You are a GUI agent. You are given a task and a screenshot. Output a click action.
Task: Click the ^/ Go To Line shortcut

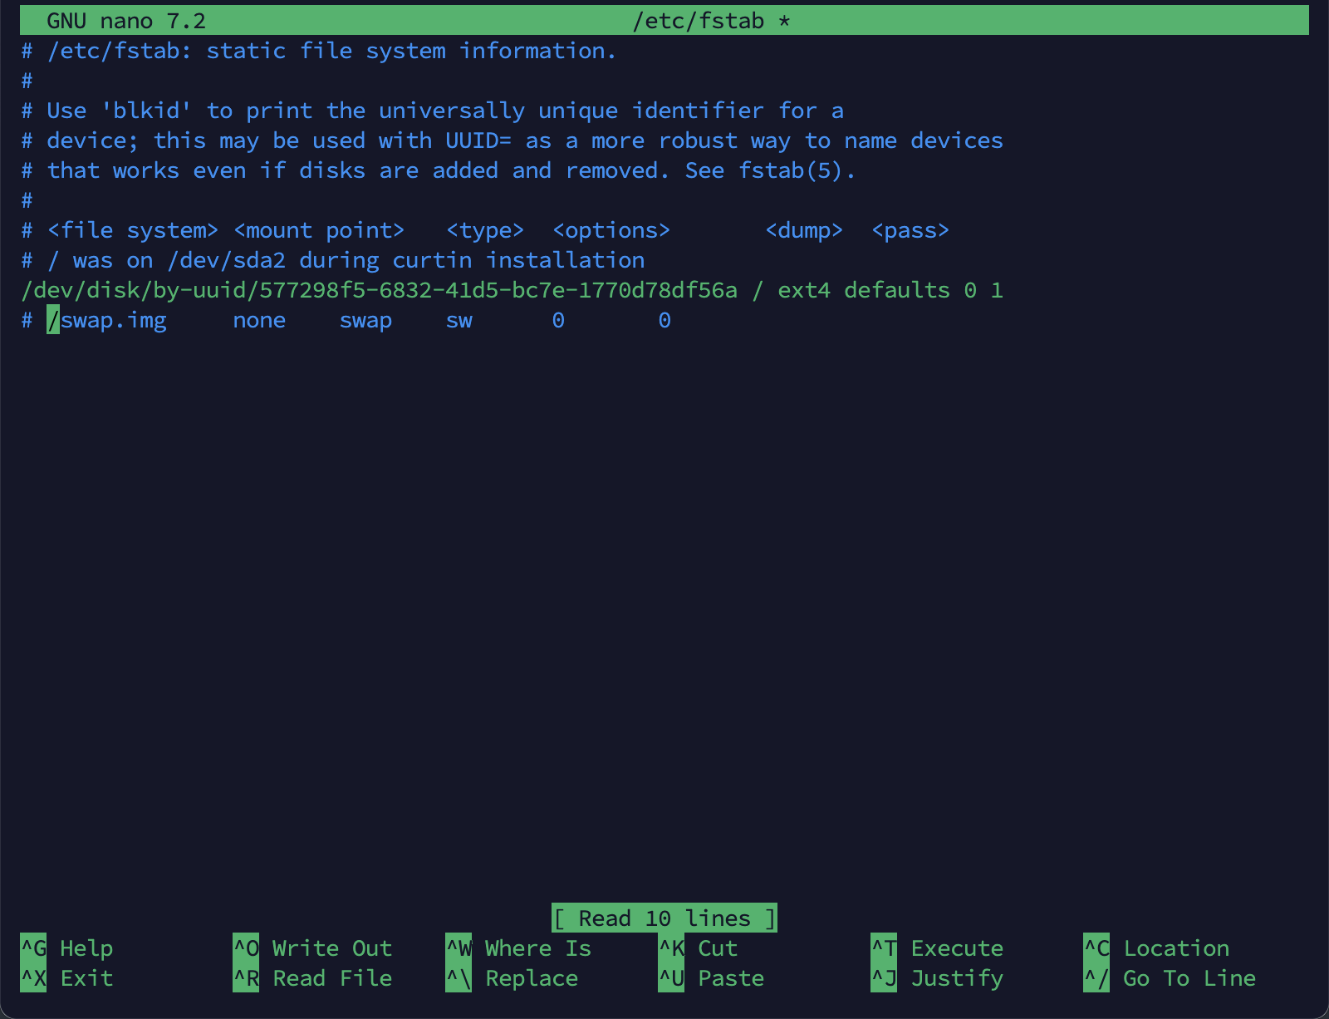pos(1170,978)
